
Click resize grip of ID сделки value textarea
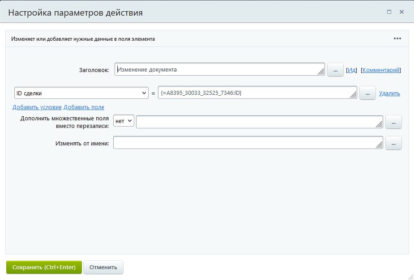(x=353, y=95)
